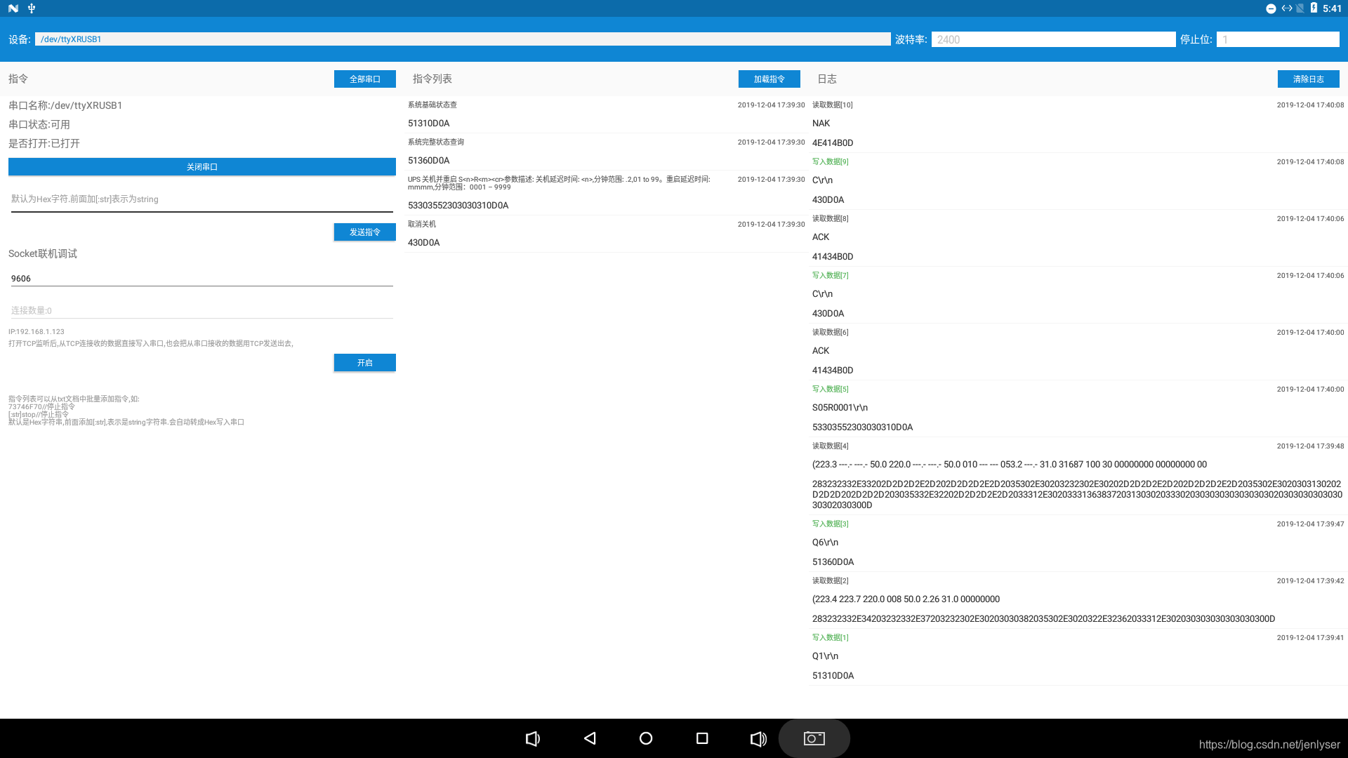Tap the Android N notification icon
This screenshot has height=758, width=1348.
coord(13,8)
